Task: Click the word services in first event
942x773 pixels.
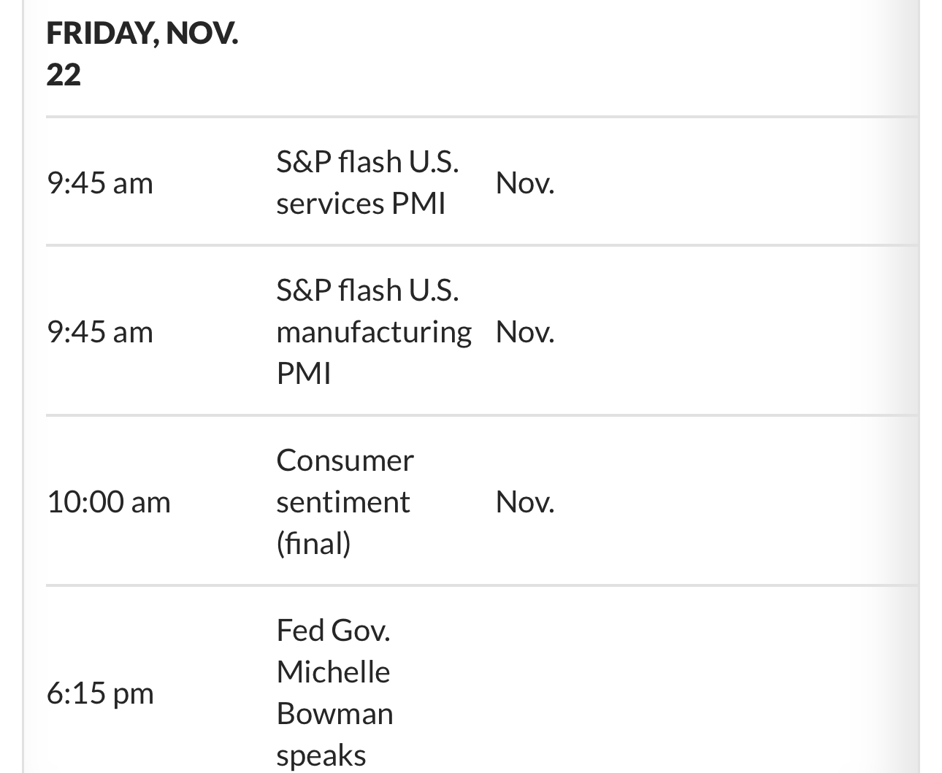Action: 329,204
